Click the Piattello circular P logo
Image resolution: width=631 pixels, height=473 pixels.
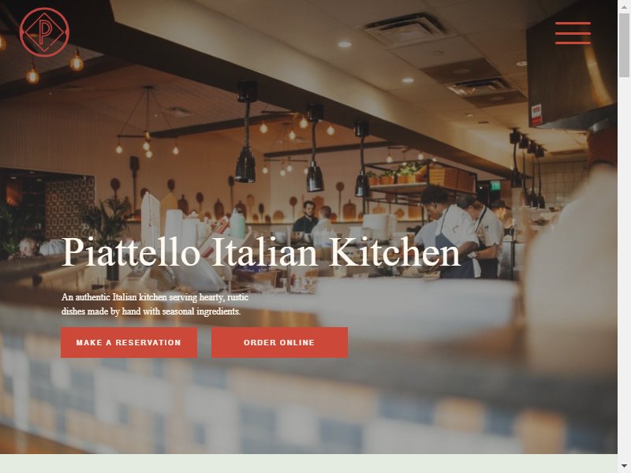[x=44, y=32]
